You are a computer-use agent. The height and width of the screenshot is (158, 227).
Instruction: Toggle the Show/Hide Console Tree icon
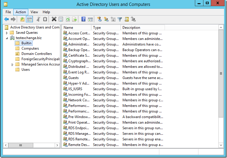(x=29, y=19)
